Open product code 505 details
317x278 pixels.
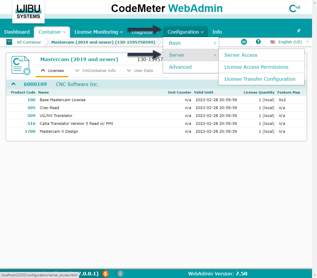[x=31, y=108]
